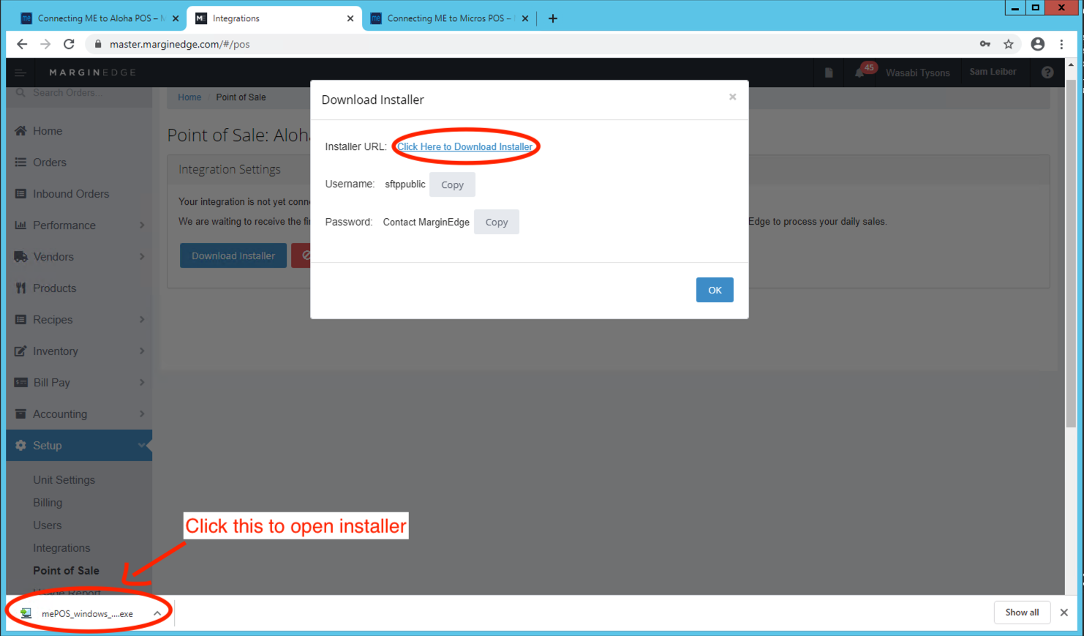1084x636 pixels.
Task: Open Inbound Orders in sidebar
Action: pos(71,194)
